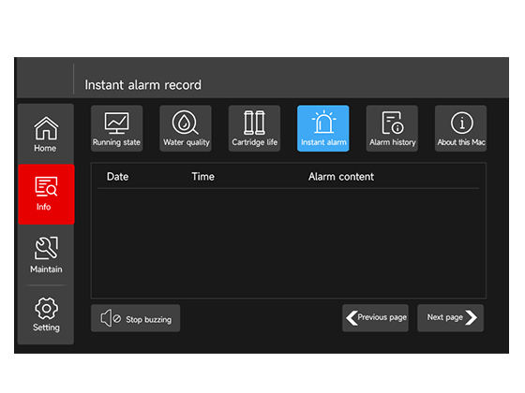Click the Time column header

coord(202,177)
